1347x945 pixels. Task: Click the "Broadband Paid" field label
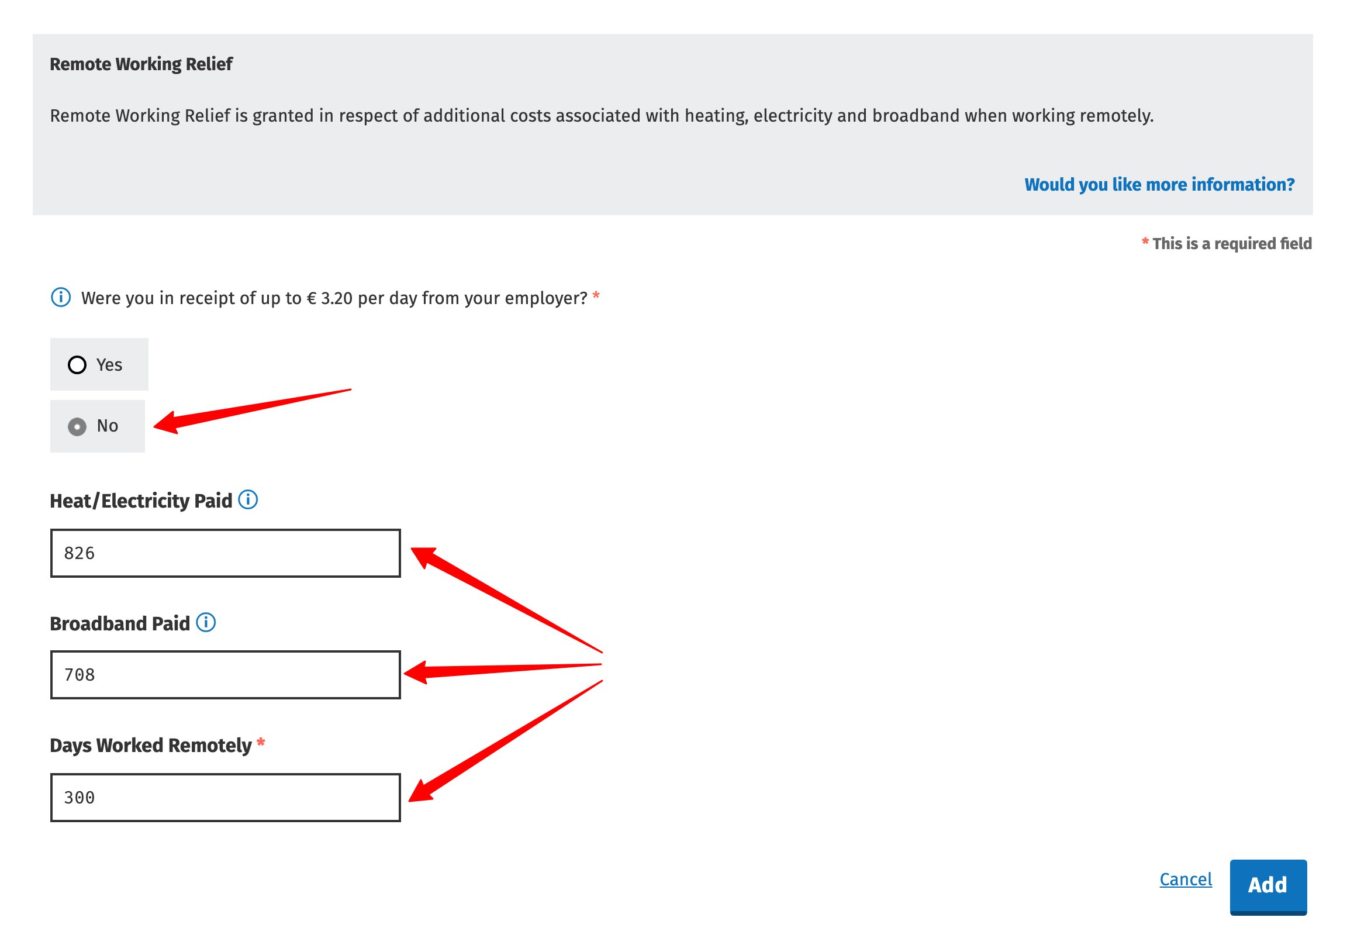120,623
